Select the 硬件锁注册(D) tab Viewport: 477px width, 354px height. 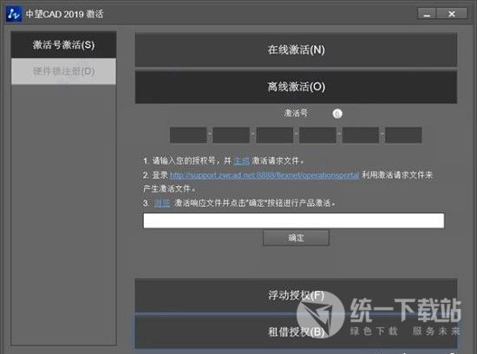click(63, 71)
